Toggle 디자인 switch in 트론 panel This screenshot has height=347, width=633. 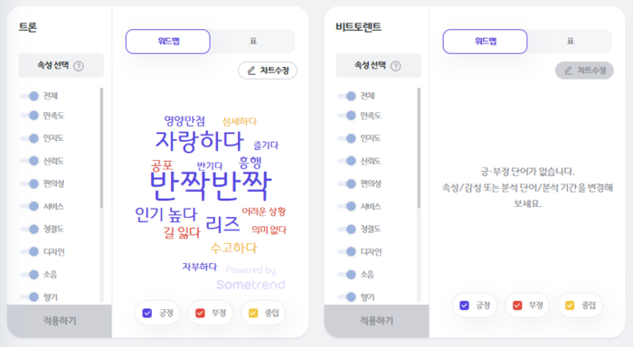click(30, 252)
